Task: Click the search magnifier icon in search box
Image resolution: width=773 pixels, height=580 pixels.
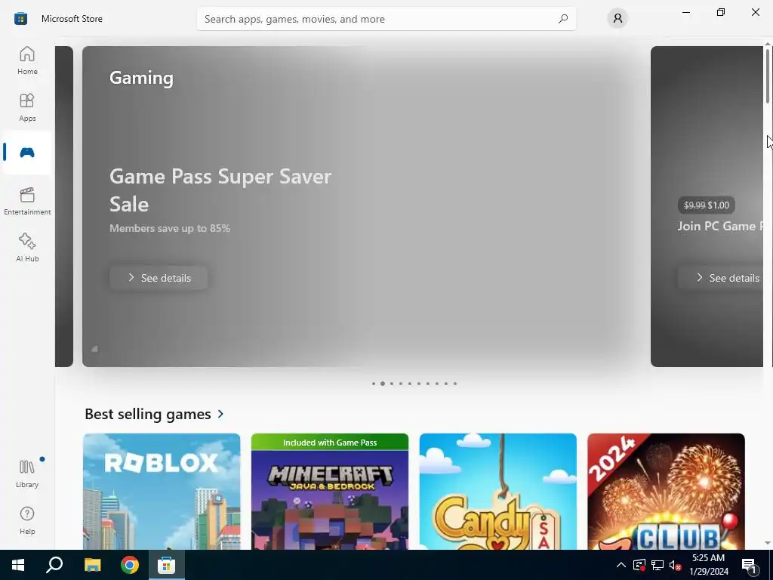Action: point(563,19)
